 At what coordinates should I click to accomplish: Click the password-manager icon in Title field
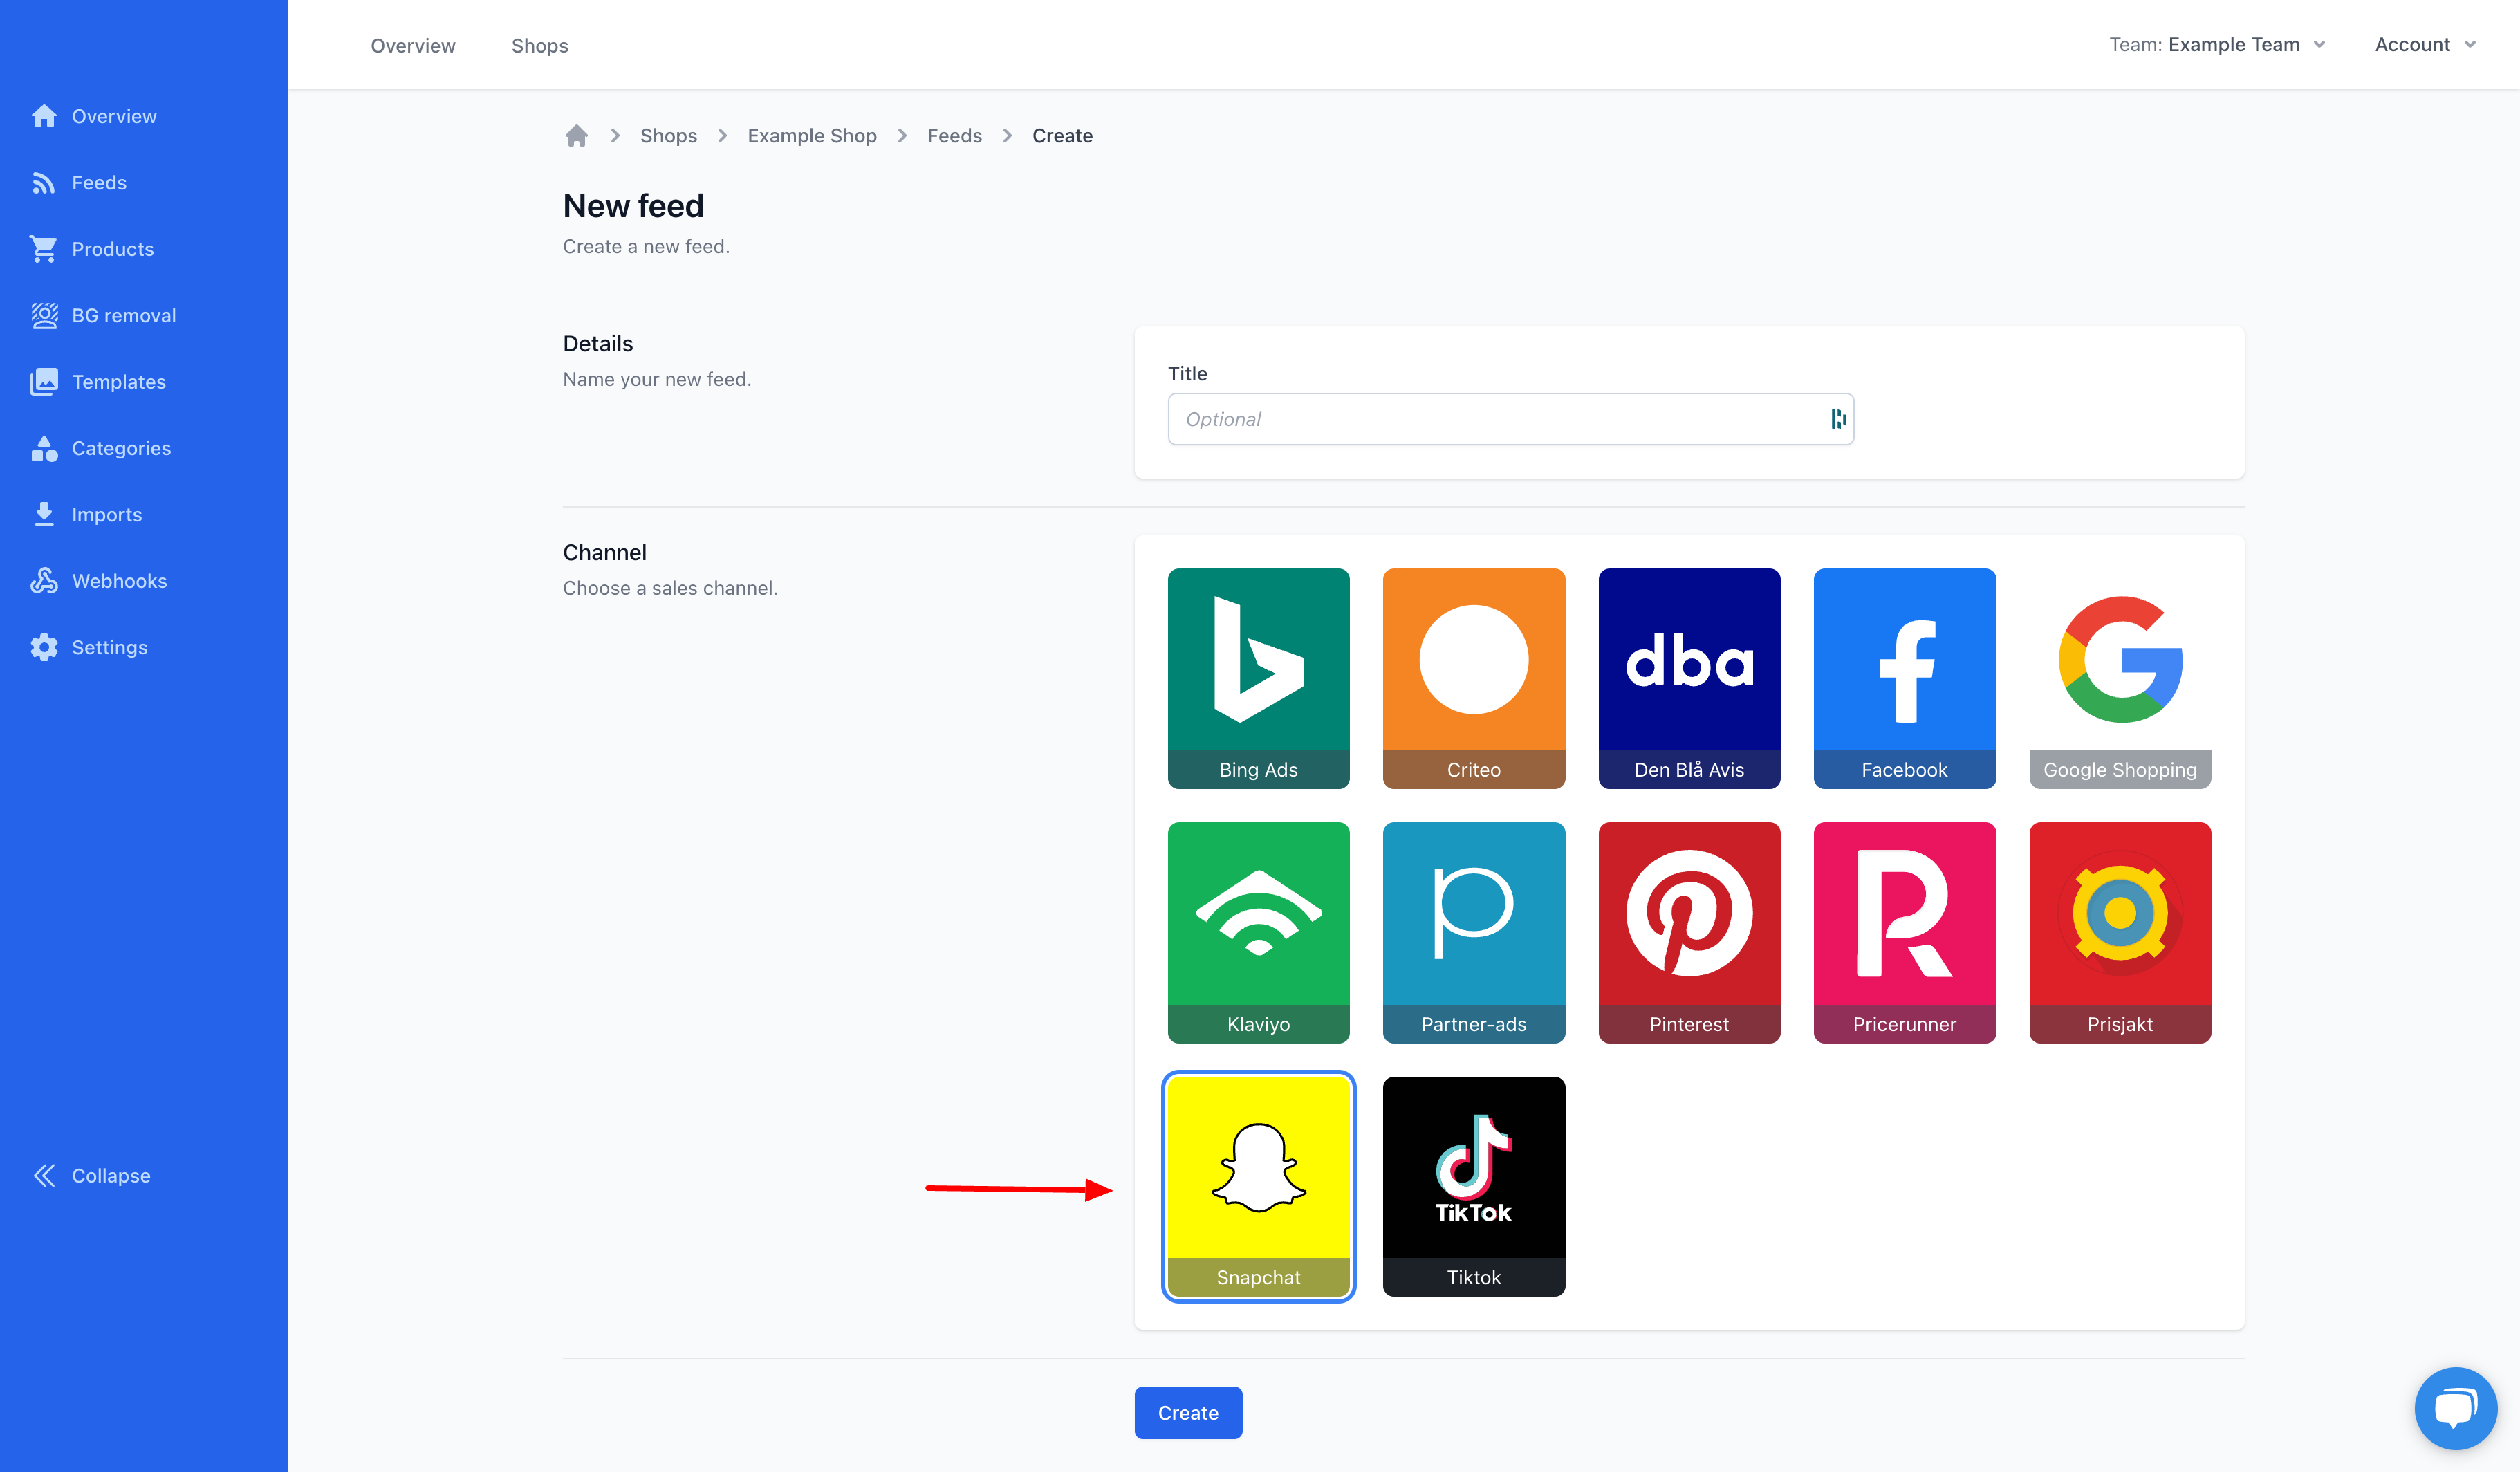1838,419
